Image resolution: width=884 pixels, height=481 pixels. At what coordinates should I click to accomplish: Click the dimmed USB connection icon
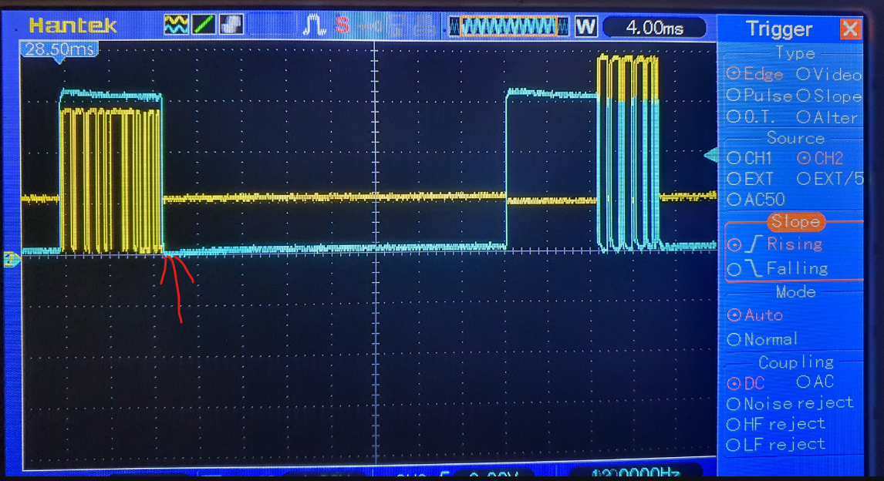click(369, 26)
